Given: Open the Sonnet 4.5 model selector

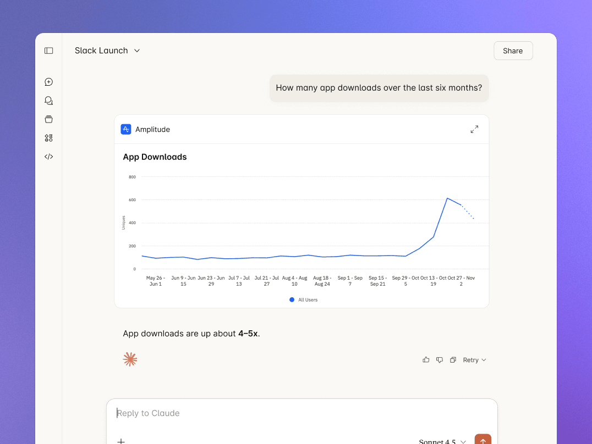Looking at the screenshot, I should coord(442,441).
